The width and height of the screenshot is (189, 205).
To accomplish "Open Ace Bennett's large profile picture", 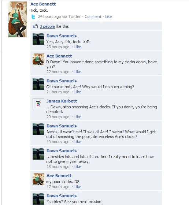I will pyautogui.click(x=18, y=19).
